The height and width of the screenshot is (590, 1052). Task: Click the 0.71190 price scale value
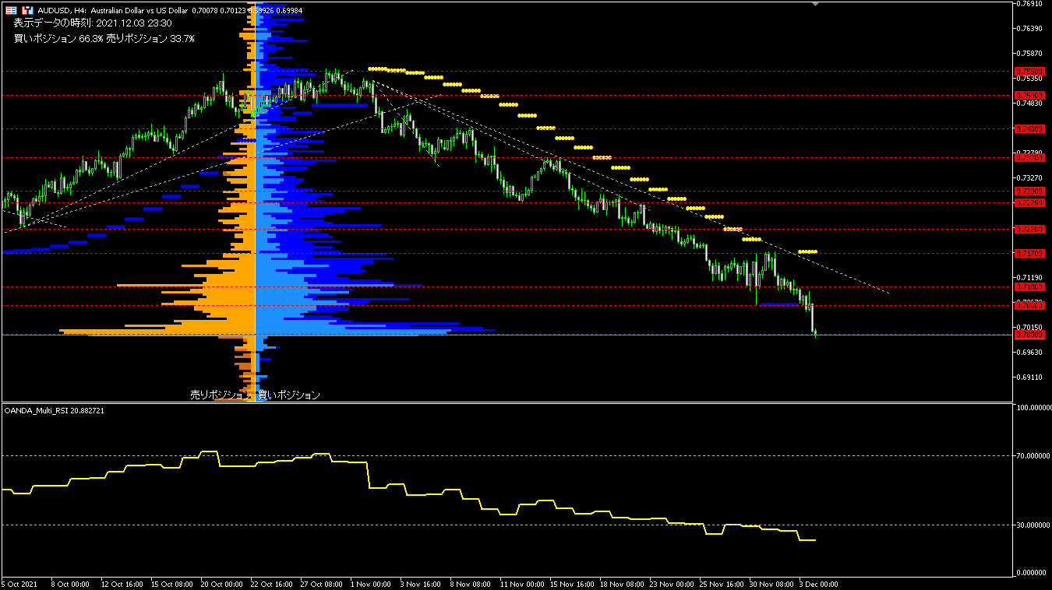1030,277
